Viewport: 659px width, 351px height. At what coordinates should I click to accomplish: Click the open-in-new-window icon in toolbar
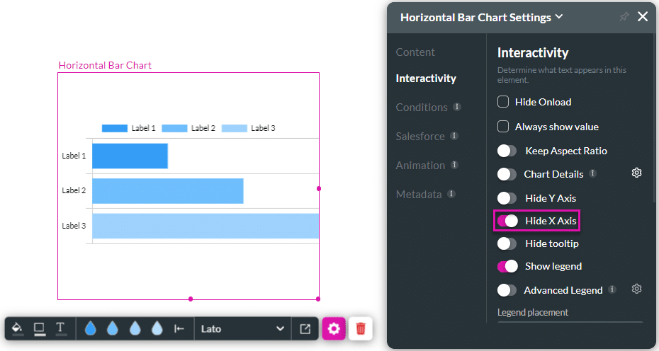(x=305, y=328)
